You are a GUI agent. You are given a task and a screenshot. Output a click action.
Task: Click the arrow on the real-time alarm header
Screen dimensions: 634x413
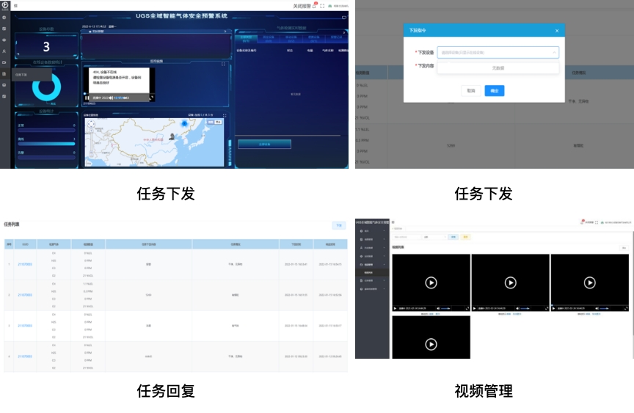point(225,31)
